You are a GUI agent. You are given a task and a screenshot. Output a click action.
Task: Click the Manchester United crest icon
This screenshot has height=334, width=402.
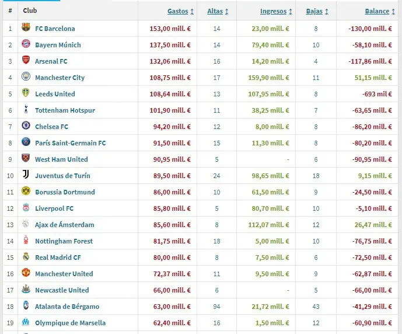[x=26, y=273]
